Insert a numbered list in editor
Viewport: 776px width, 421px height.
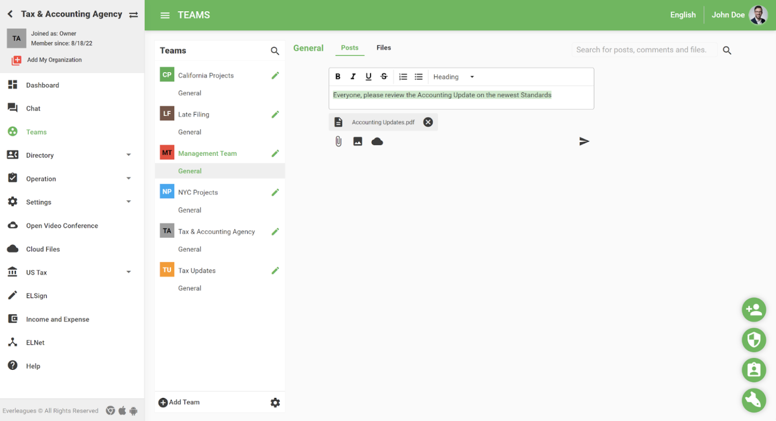(x=403, y=77)
